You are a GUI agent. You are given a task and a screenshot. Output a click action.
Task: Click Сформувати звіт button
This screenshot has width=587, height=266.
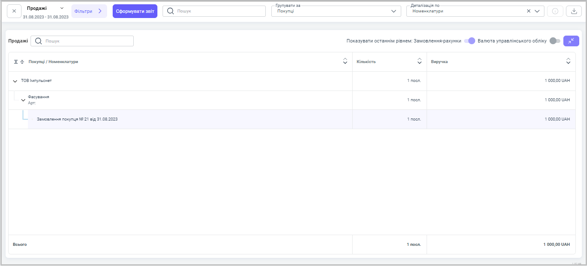click(x=135, y=11)
